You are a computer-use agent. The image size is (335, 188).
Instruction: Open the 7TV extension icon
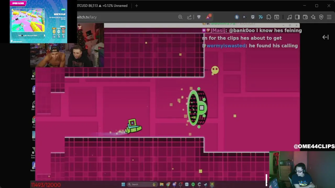pyautogui.click(x=261, y=17)
